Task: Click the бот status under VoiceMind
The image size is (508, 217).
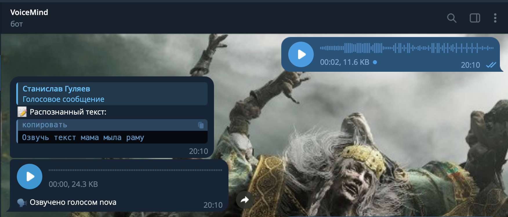Action: [x=17, y=24]
